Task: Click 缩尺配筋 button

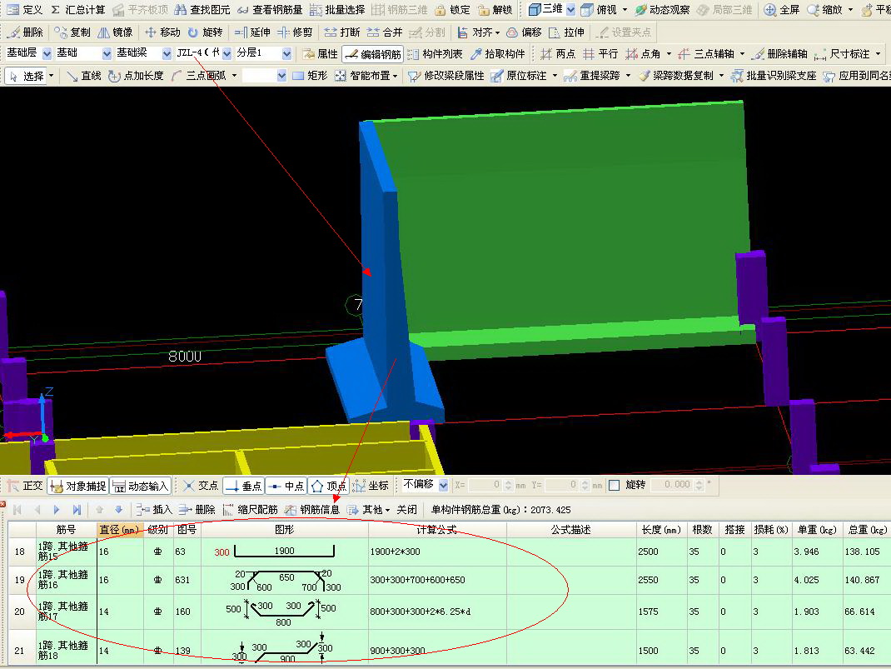Action: pos(250,510)
